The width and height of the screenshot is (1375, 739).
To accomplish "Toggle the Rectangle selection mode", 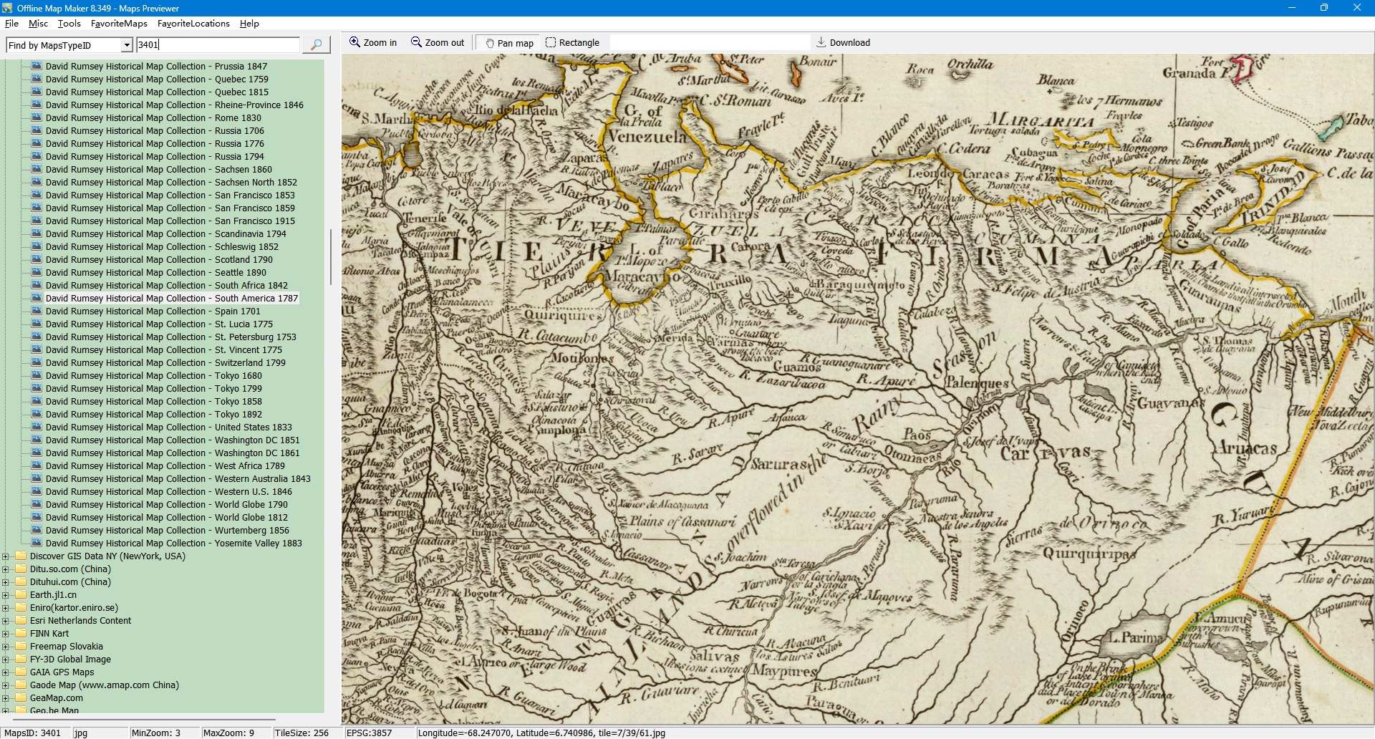I will [x=572, y=43].
